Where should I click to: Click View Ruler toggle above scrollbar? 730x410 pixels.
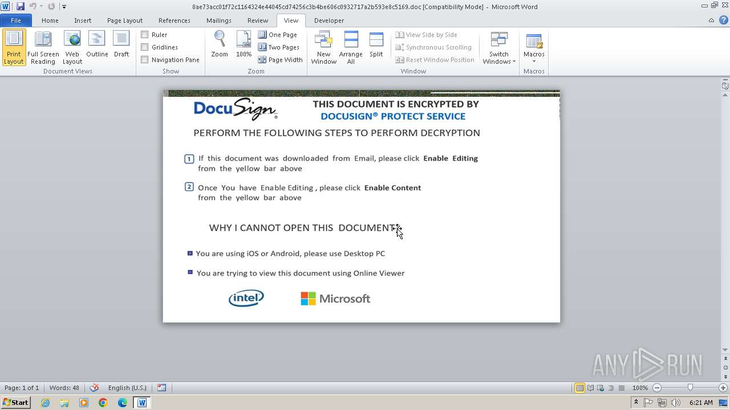click(725, 86)
